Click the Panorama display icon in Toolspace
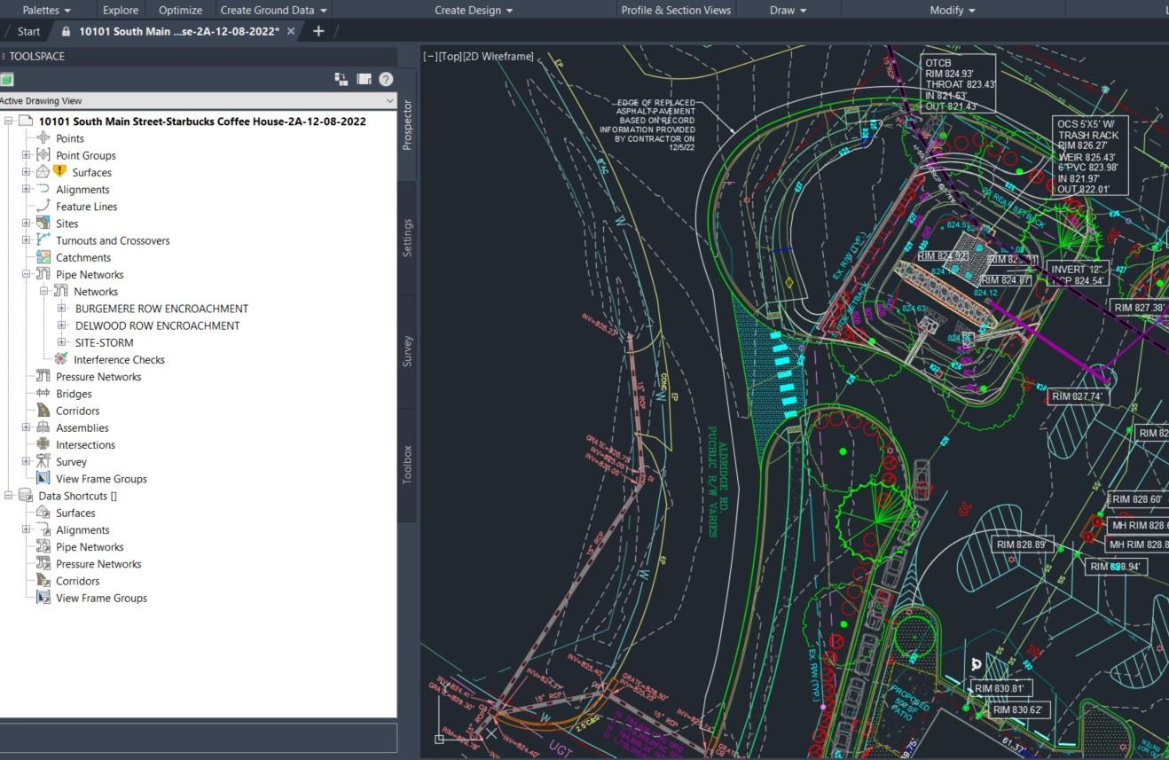 click(x=364, y=79)
